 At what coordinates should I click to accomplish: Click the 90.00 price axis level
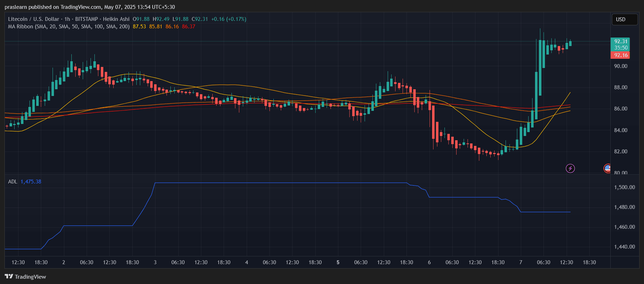621,66
